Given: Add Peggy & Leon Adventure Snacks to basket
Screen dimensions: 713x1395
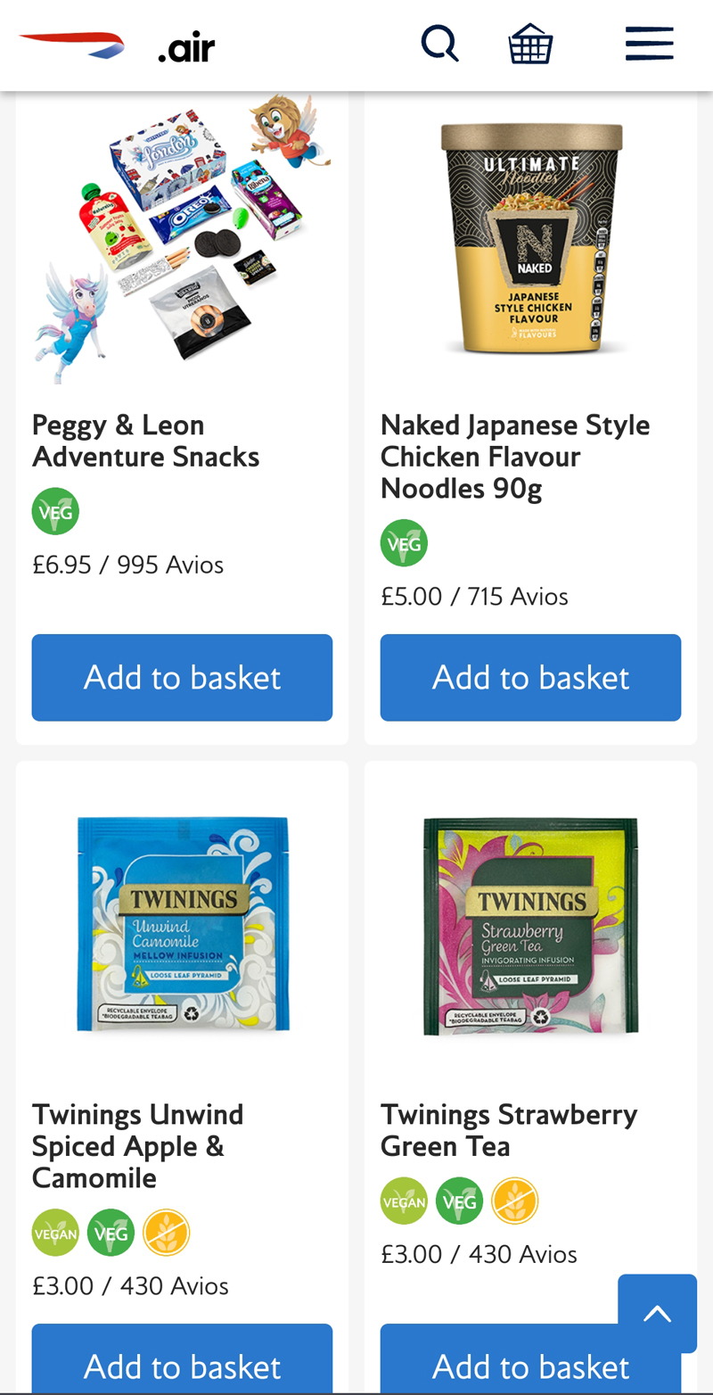Looking at the screenshot, I should pos(182,677).
